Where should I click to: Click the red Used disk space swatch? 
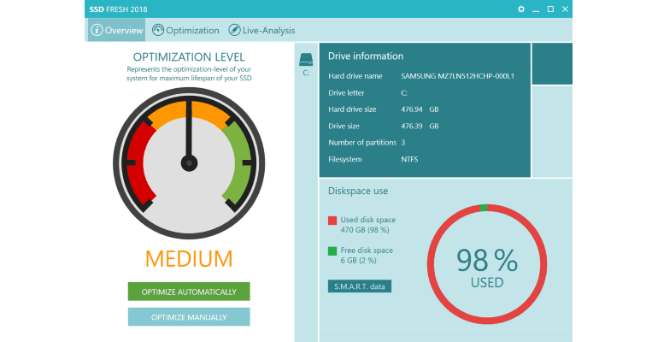[x=332, y=221]
